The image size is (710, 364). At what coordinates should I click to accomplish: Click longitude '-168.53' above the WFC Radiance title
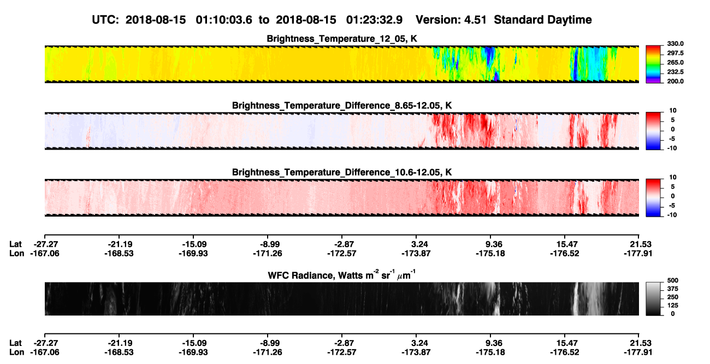pyautogui.click(x=119, y=253)
